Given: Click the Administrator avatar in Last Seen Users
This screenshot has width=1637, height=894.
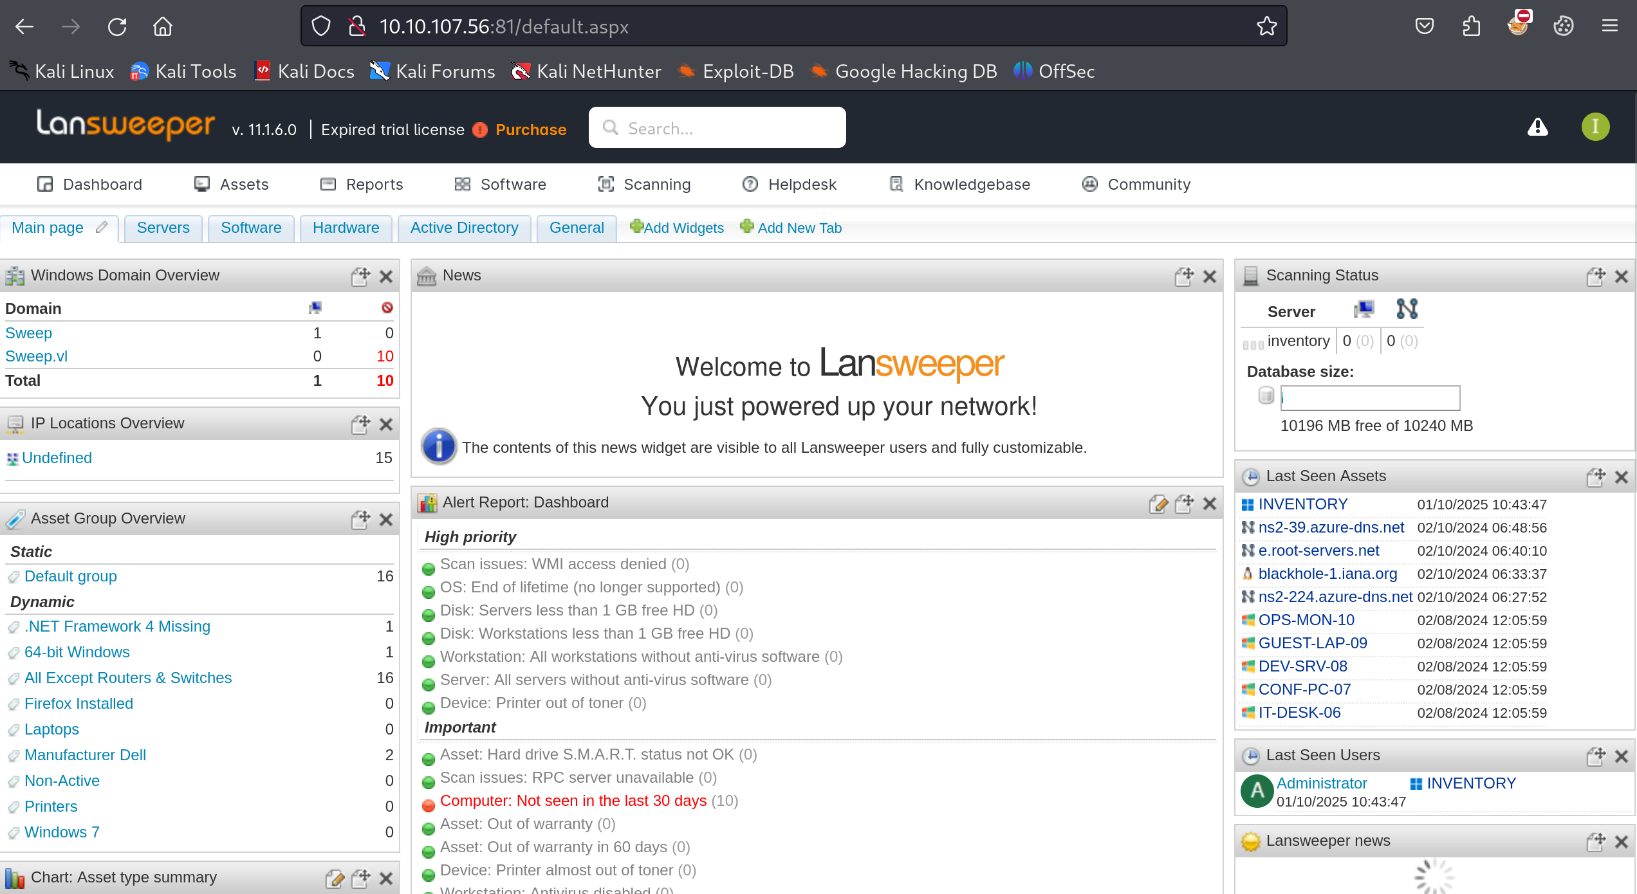Looking at the screenshot, I should 1257,791.
